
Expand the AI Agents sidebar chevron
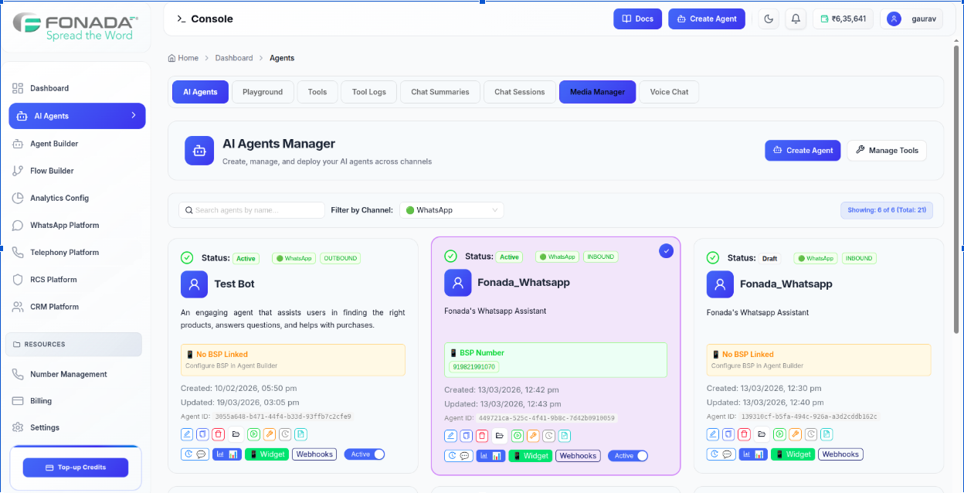point(134,115)
